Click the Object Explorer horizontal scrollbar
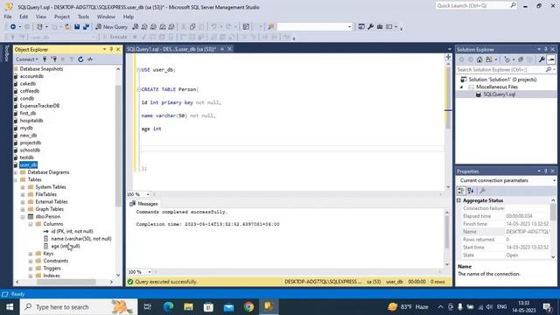This screenshot has height=315, width=560. [66, 282]
